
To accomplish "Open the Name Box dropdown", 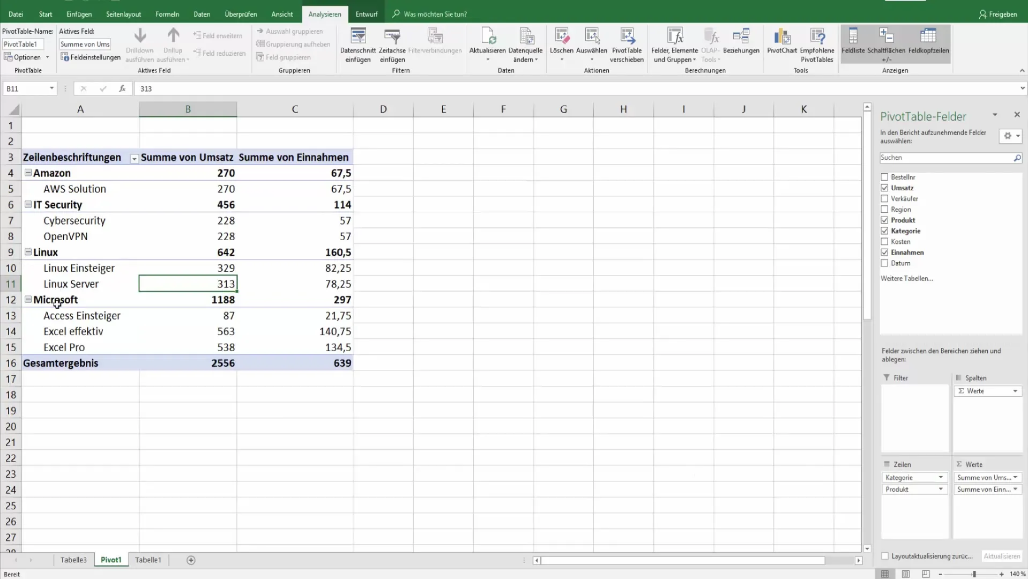I will pos(51,88).
